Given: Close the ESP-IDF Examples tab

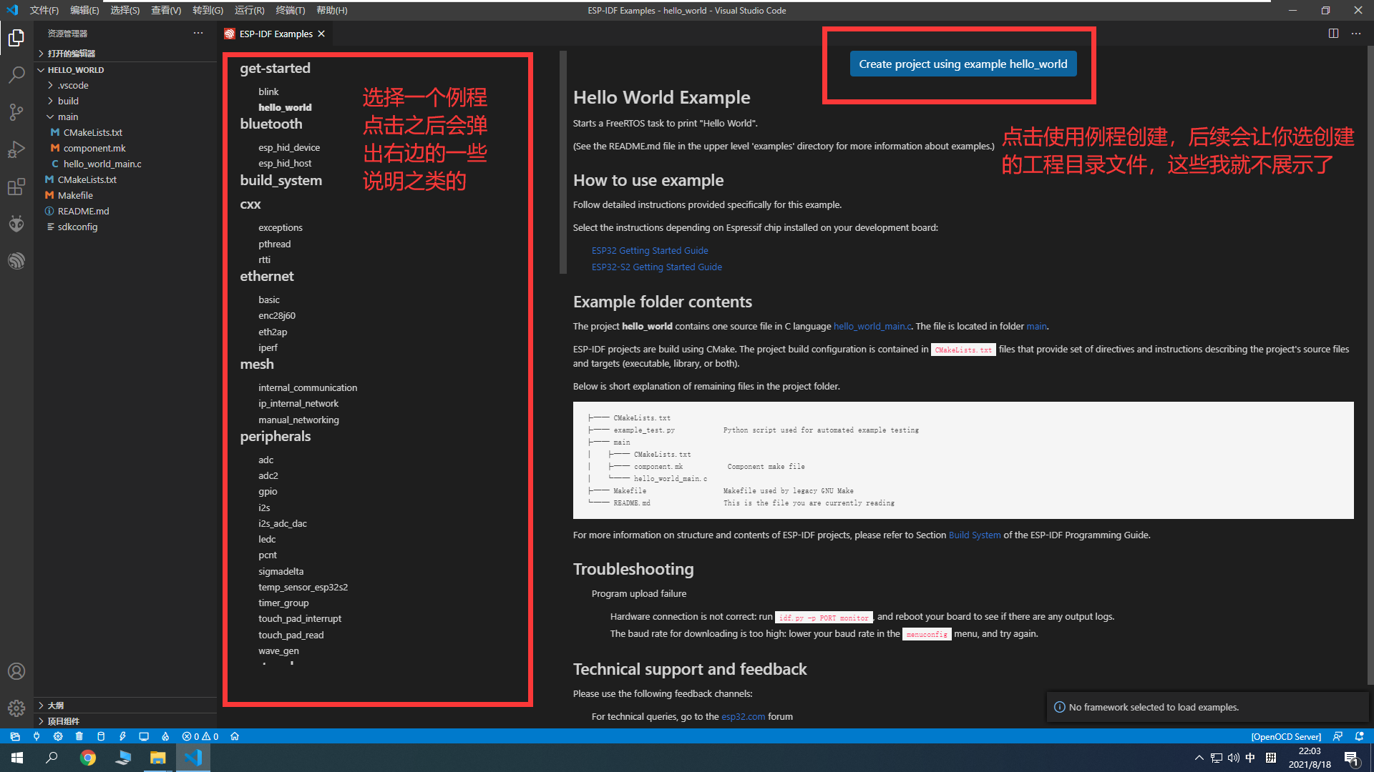Looking at the screenshot, I should click(321, 34).
